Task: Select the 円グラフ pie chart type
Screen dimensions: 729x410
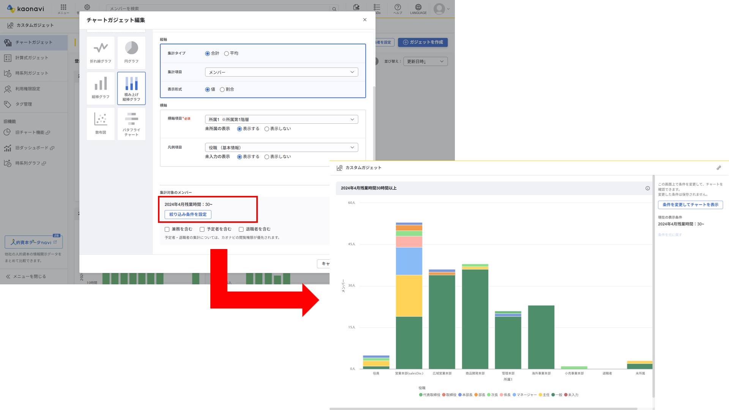Action: pos(131,52)
